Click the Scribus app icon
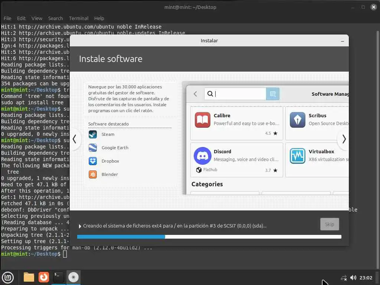The height and width of the screenshot is (285, 380). [297, 120]
